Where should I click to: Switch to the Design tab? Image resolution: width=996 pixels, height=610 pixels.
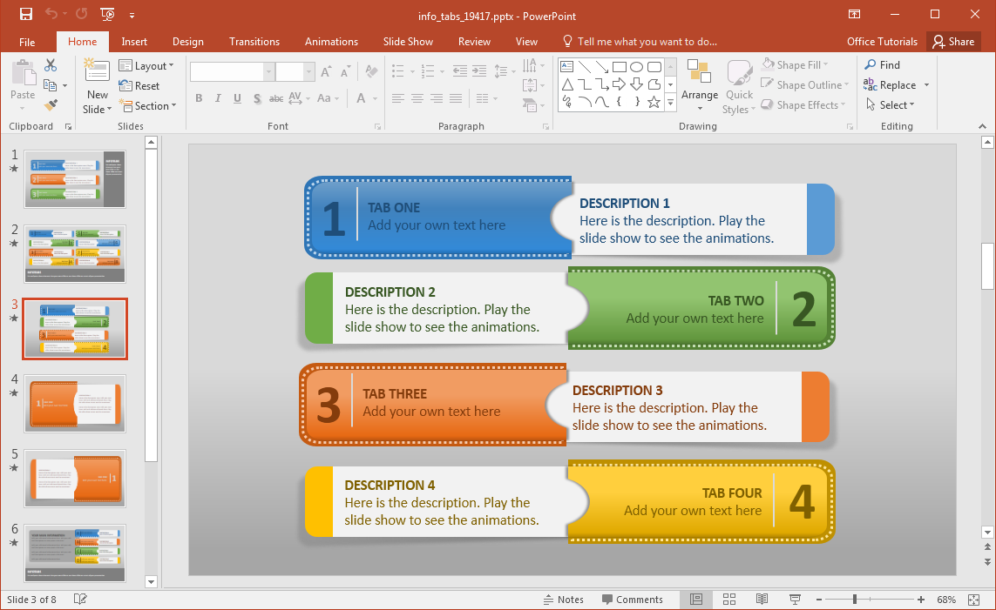(x=187, y=42)
